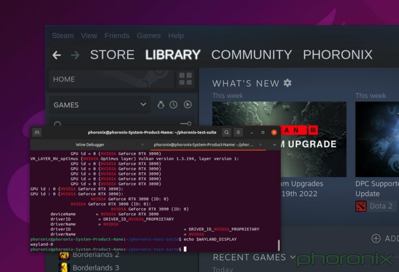Open the DPC Supporters Update news thumbnail

point(377,139)
